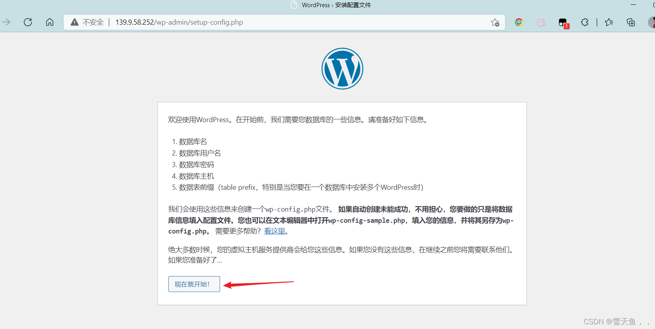Open the Collections panel

tap(631, 22)
